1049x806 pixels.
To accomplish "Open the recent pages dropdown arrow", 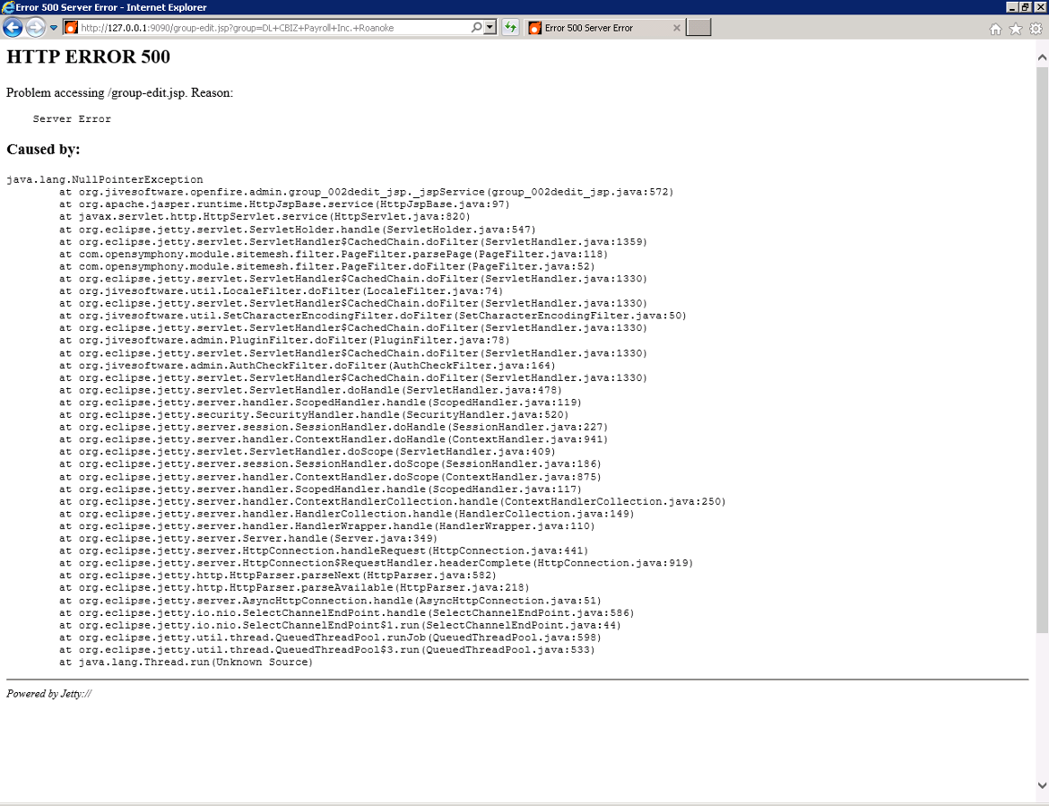I will pos(54,28).
